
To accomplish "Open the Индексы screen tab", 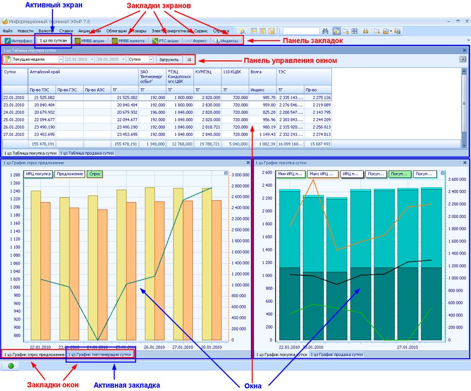I will point(227,41).
